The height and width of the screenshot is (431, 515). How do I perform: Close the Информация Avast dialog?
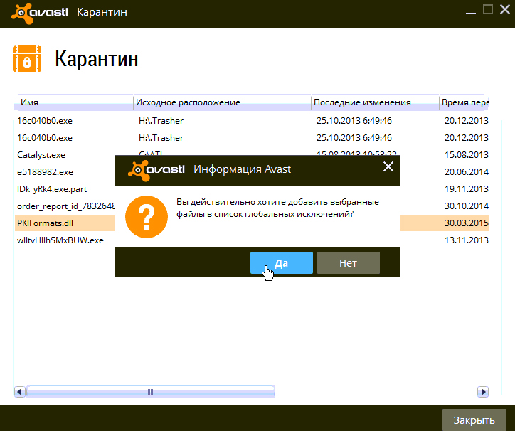(x=388, y=167)
